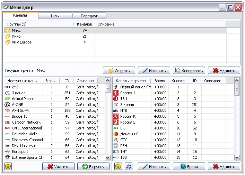Click down arrow of available channels scrollbar
This screenshot has height=175, width=245.
(107, 157)
